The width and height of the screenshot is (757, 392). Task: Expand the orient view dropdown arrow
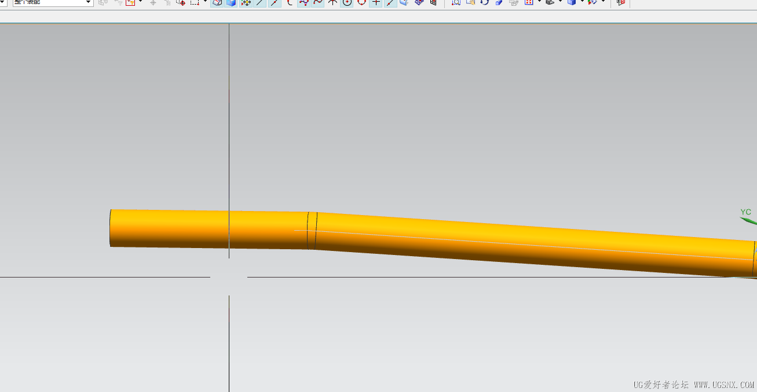tap(539, 2)
